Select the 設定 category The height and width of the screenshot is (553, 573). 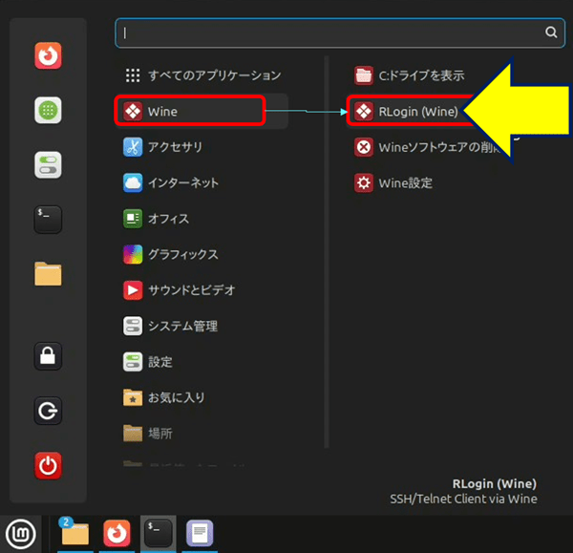[x=202, y=362]
